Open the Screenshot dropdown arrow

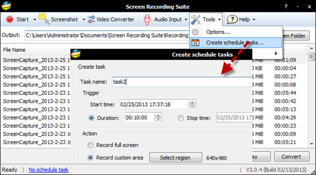[x=84, y=19]
